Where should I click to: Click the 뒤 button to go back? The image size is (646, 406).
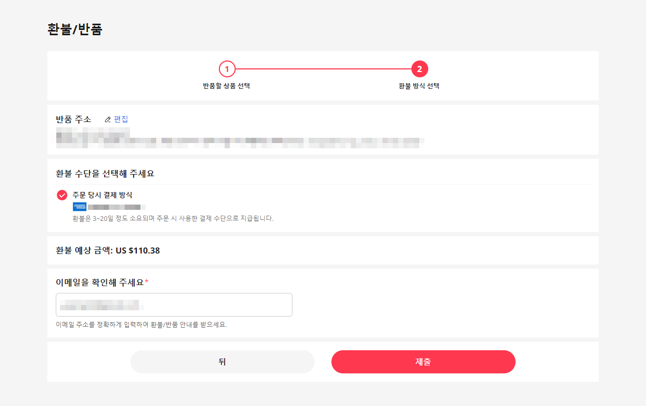(222, 362)
